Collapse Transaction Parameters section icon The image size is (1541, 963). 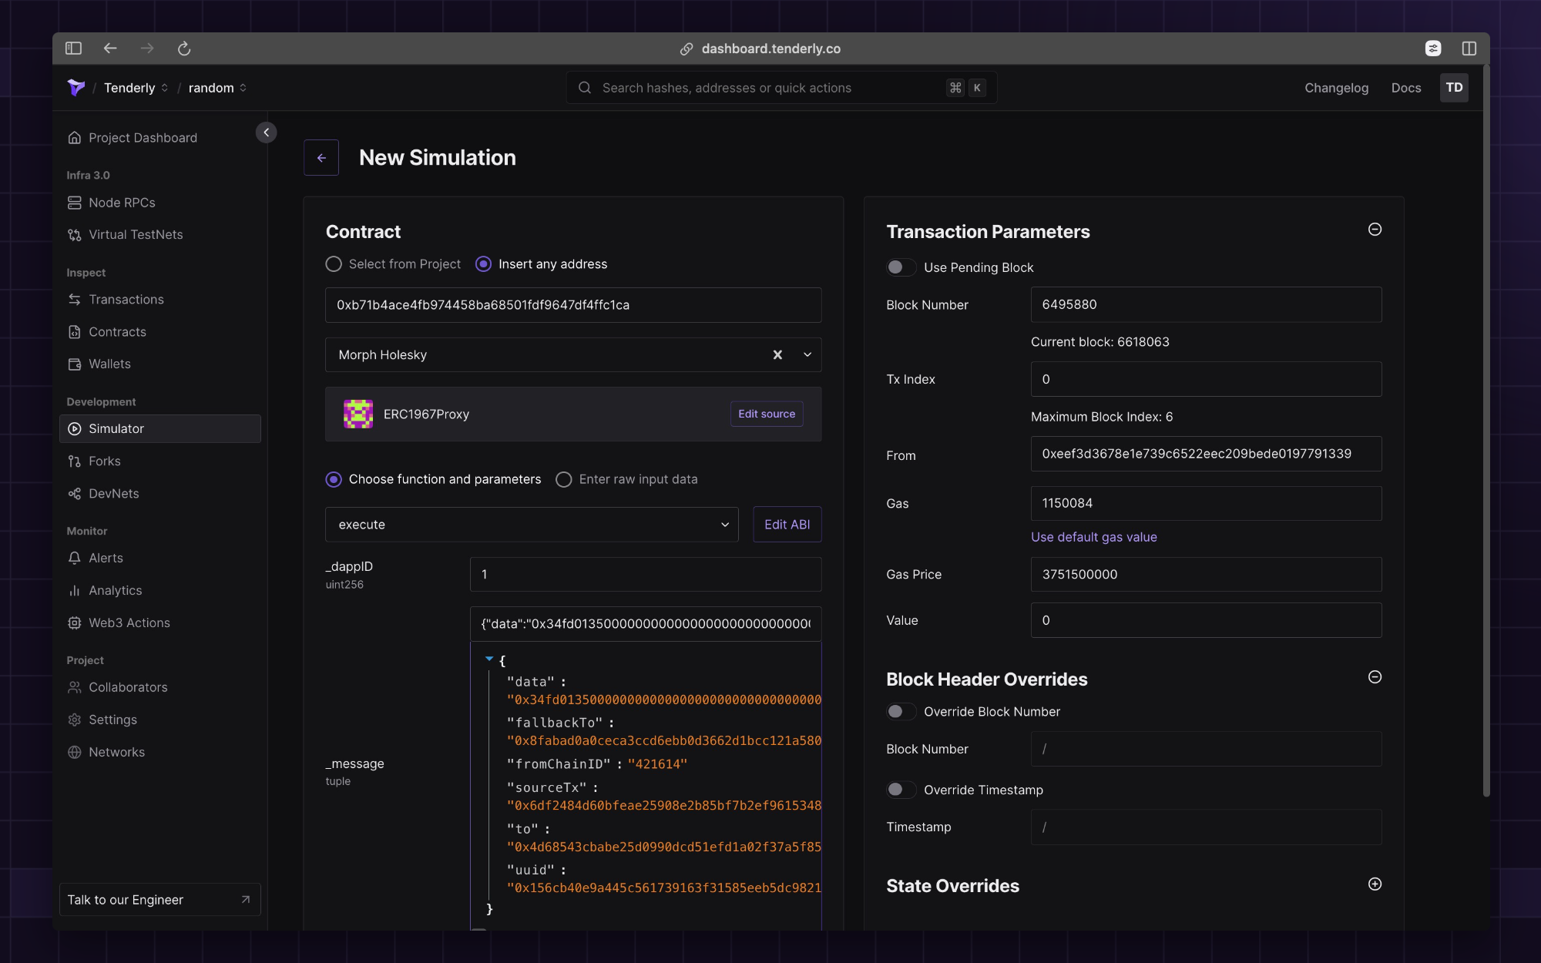pyautogui.click(x=1375, y=230)
